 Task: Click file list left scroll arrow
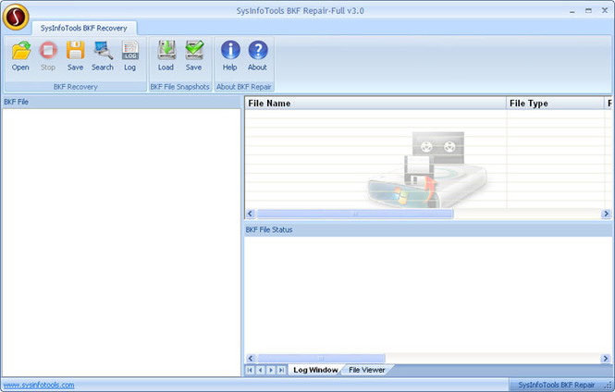click(x=251, y=214)
